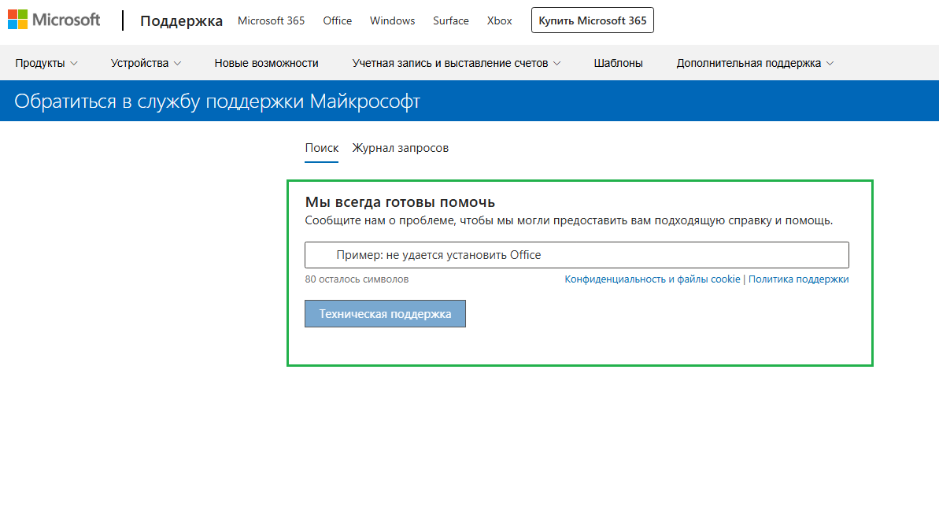Open Конфиденциальность и файлы cookie link

pos(652,279)
